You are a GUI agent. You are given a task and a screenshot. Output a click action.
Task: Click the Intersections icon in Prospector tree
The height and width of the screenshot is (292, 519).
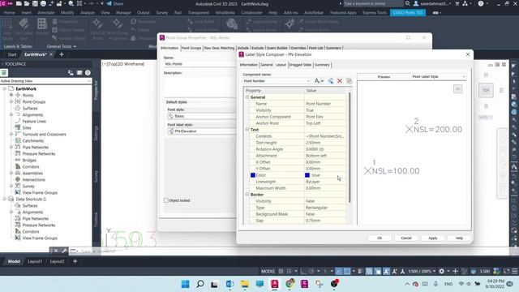coord(18,179)
